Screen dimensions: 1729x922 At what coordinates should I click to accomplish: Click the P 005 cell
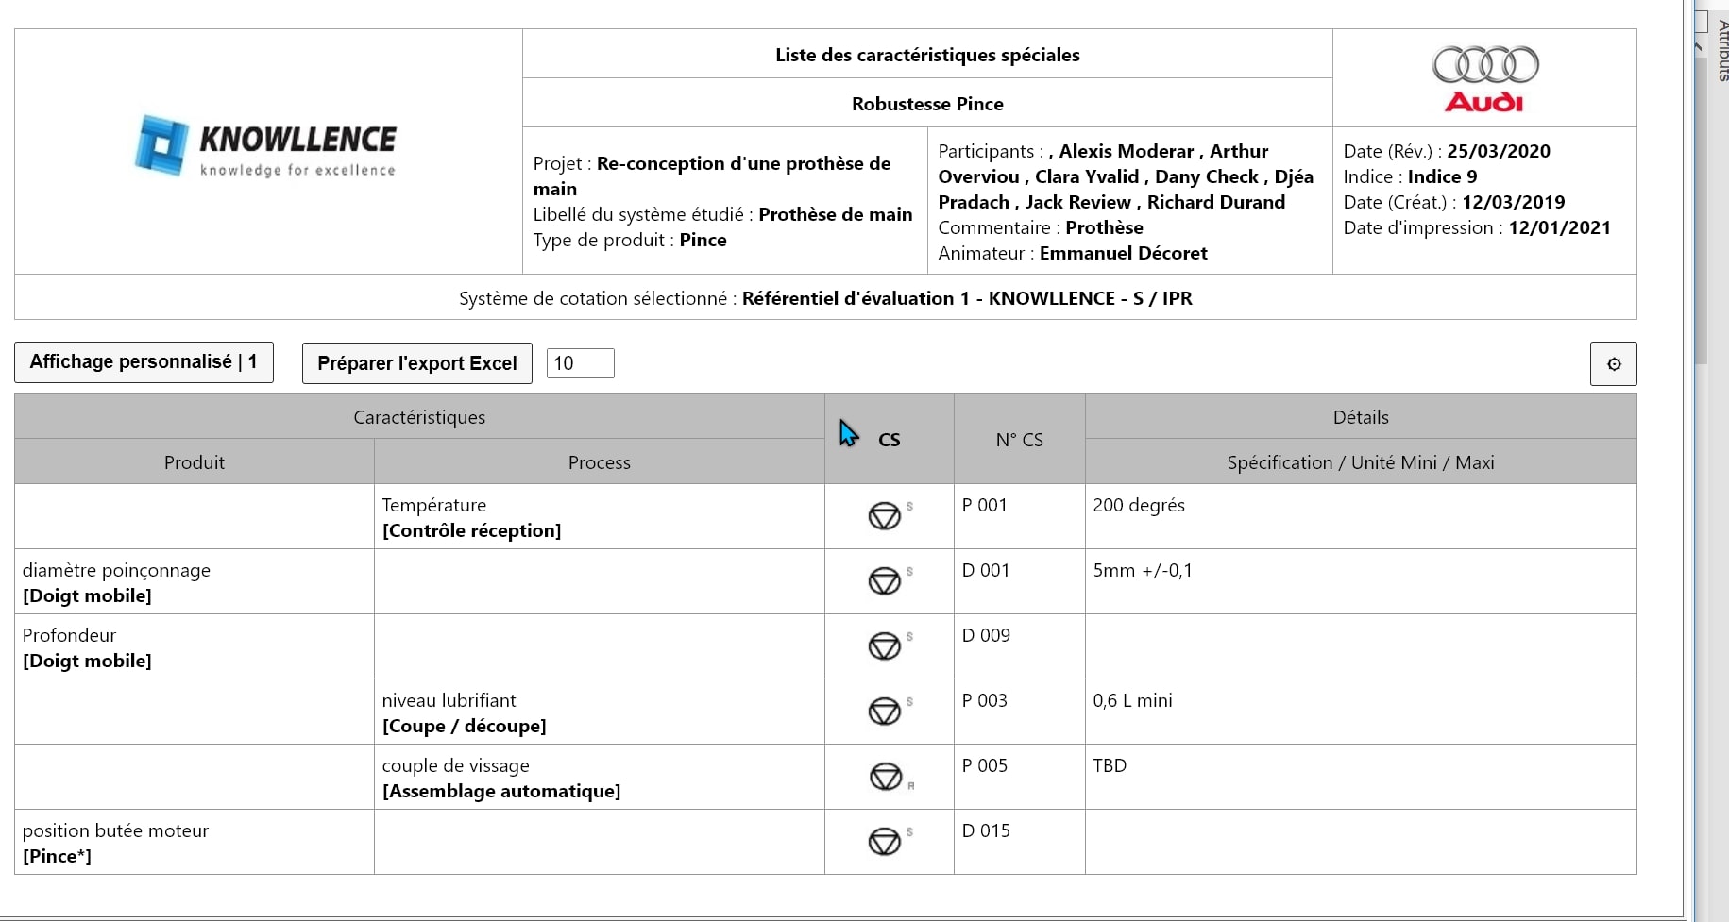pyautogui.click(x=1020, y=778)
